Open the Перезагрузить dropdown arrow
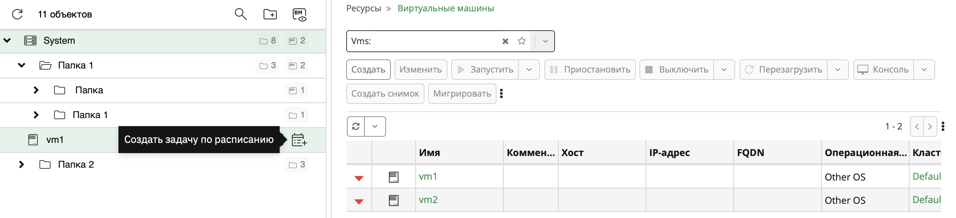This screenshot has height=218, width=956. pos(838,70)
